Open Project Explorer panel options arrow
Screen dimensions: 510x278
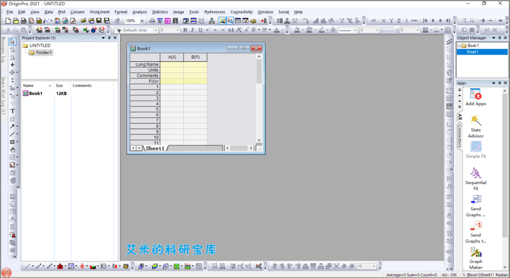coord(103,38)
